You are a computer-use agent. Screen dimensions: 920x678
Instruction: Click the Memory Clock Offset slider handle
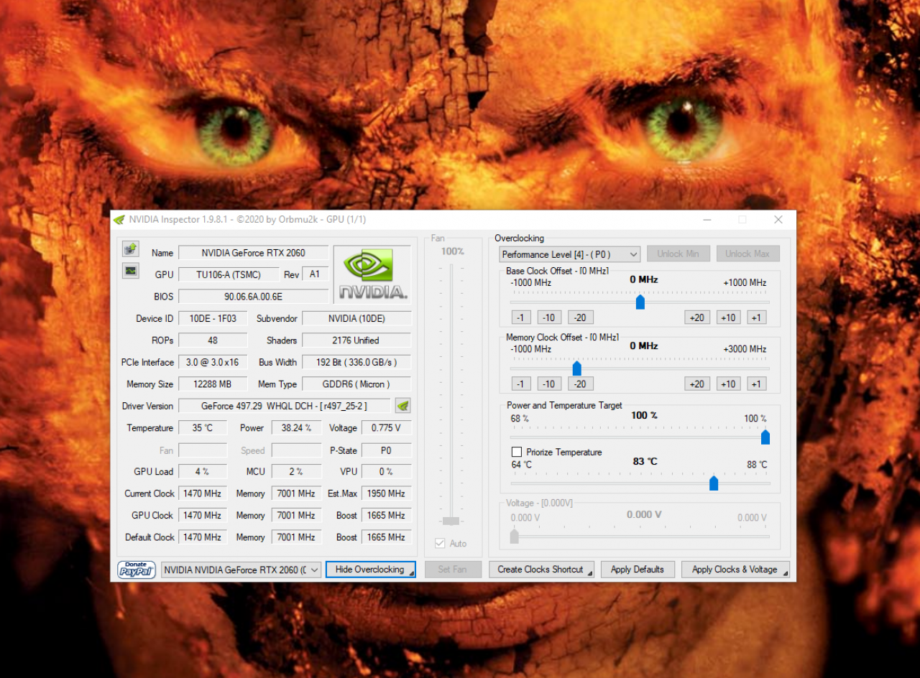tap(576, 368)
